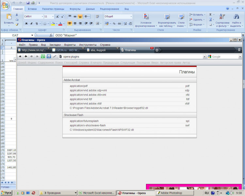
Task: Apply yellow fill color bucket
Action: pos(53,24)
